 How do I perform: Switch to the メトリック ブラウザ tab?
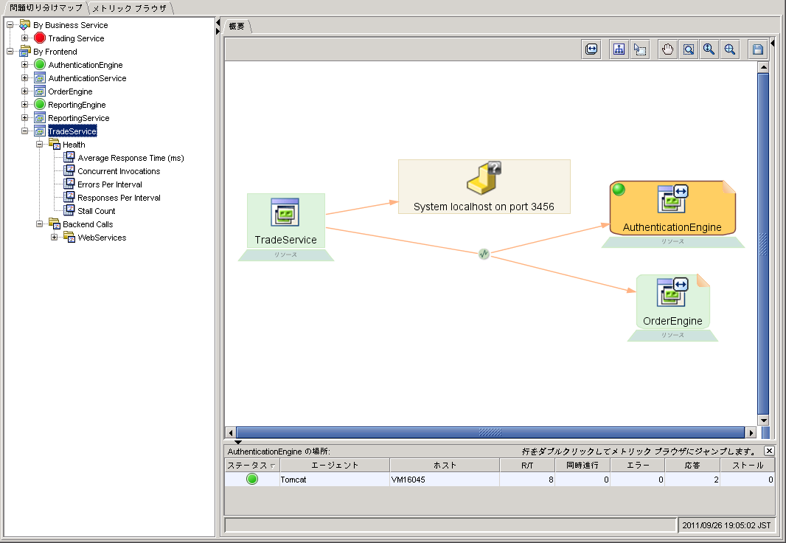(130, 8)
